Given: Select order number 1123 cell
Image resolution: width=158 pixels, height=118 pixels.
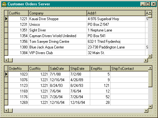Looking at the screenshot, I should pyautogui.click(x=18, y=86).
